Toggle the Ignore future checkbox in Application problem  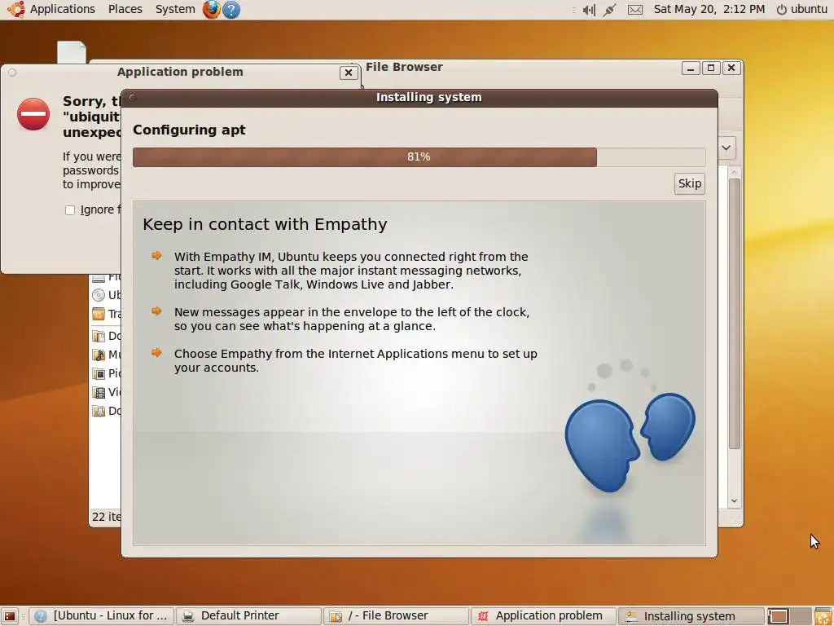(x=70, y=210)
